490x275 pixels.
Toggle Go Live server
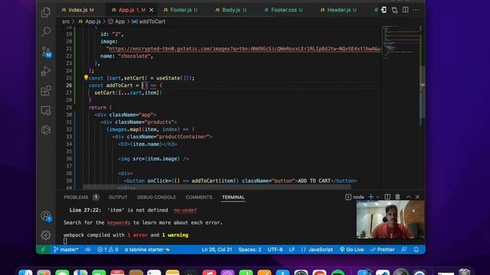click(351, 250)
